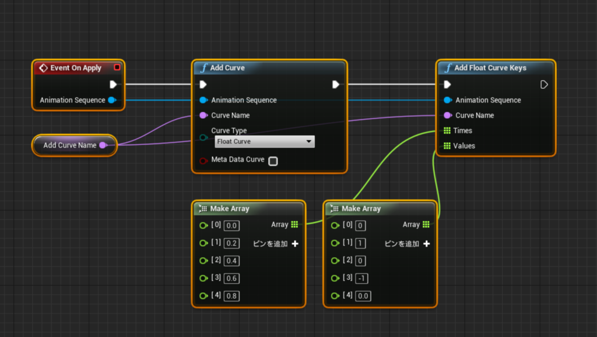This screenshot has width=597, height=337.
Task: Click the input pin beside the 0.8 value
Action: coord(203,296)
